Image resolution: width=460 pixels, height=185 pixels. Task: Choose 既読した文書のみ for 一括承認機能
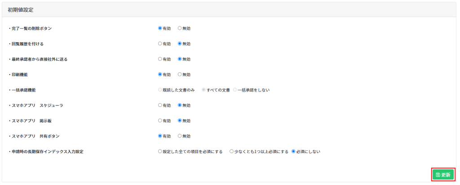(x=160, y=90)
